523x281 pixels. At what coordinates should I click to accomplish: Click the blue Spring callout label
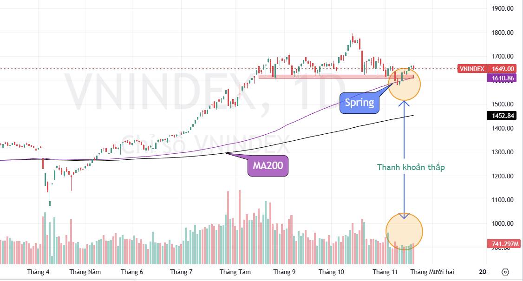click(360, 103)
